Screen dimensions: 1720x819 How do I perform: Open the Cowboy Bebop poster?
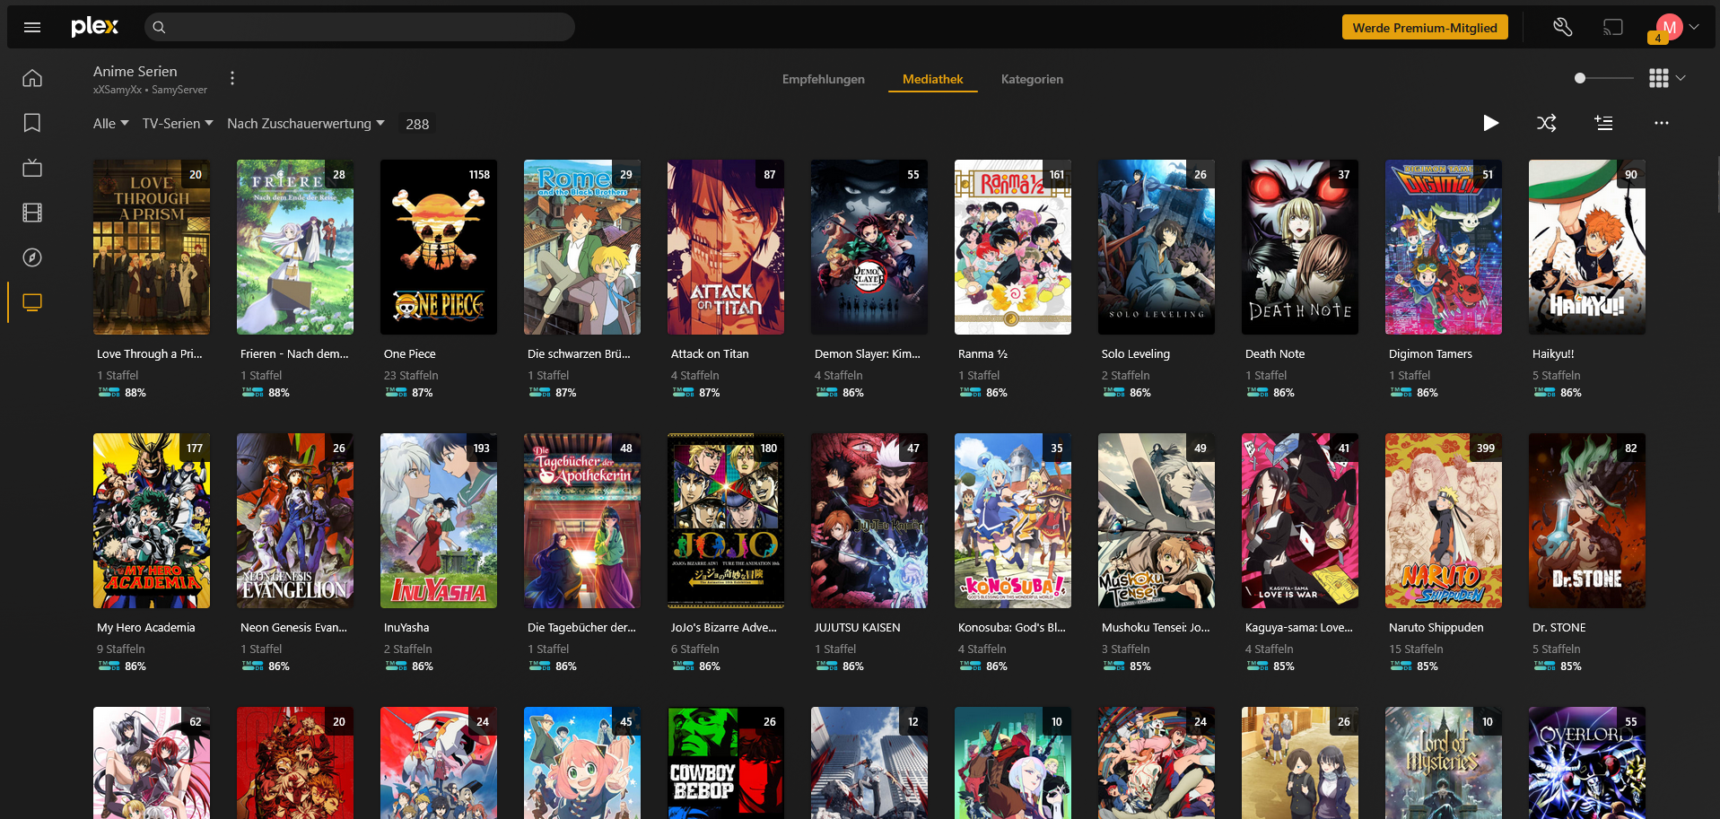(x=726, y=762)
